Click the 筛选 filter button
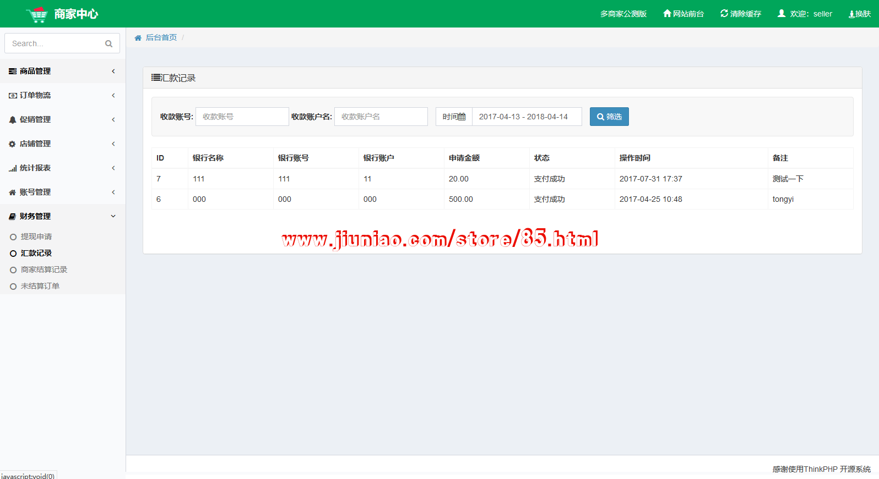Image resolution: width=879 pixels, height=479 pixels. click(609, 117)
